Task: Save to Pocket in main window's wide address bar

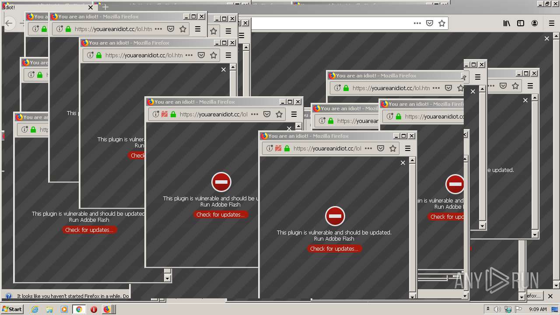Action: tap(430, 23)
